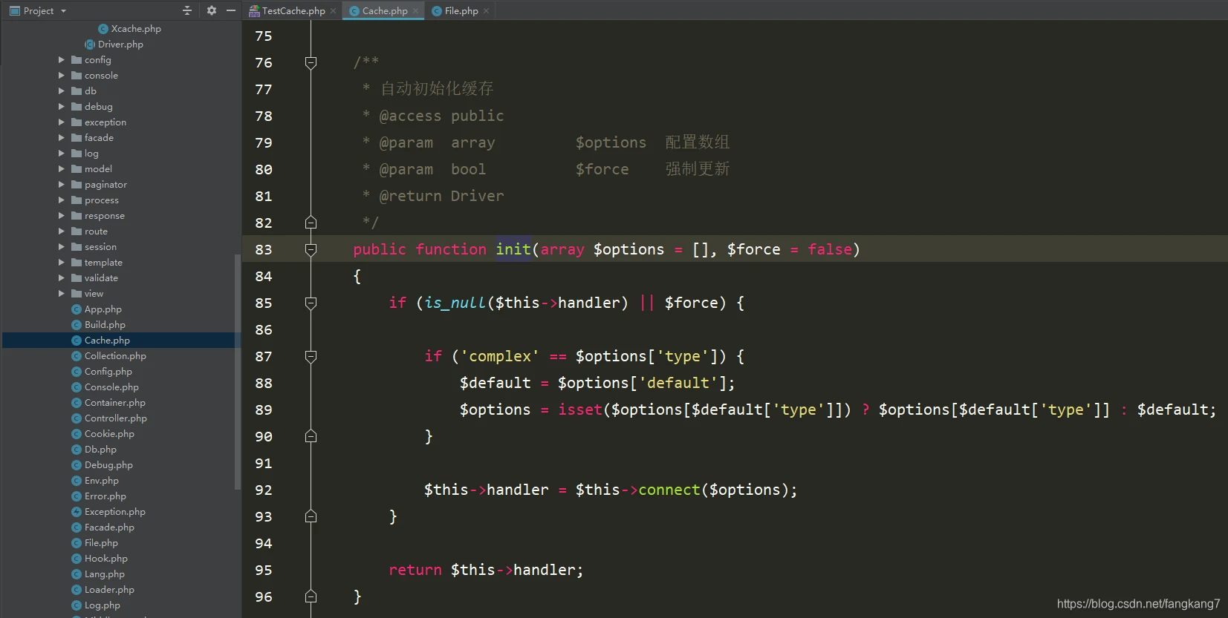Expand the view folder arrow
Screen dimensions: 1228x618
62,294
